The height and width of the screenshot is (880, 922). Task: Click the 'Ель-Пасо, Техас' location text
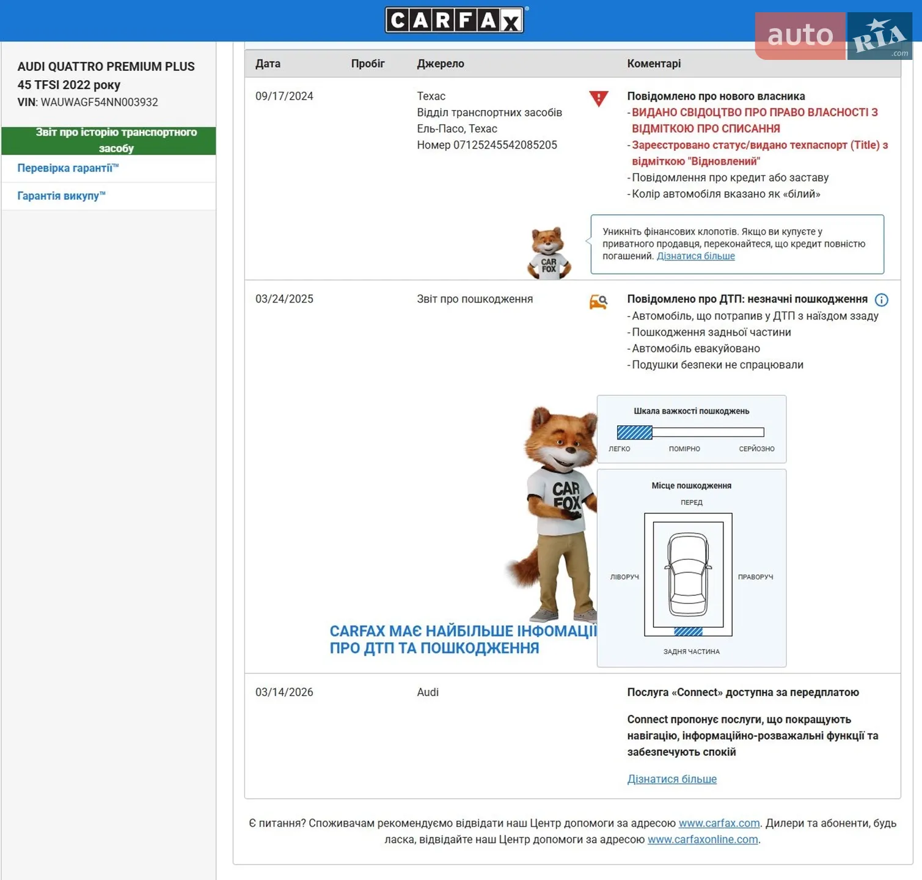click(x=457, y=129)
